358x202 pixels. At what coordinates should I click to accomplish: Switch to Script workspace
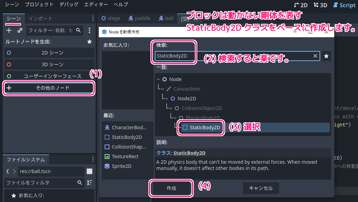tap(344, 5)
